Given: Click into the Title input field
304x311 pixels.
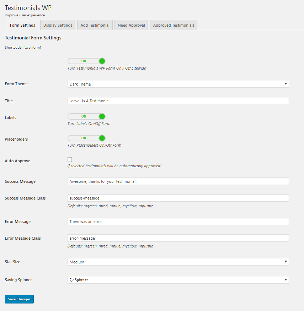Looking at the screenshot, I should [x=178, y=101].
